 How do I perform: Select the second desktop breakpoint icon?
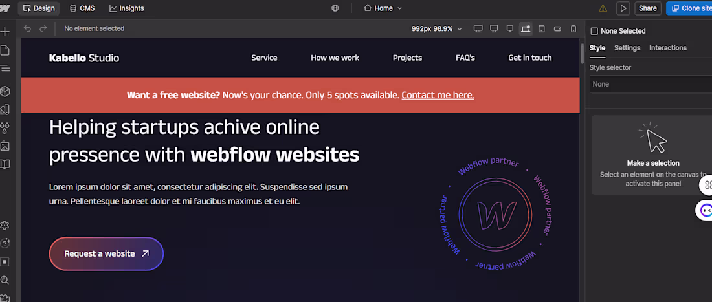pos(494,28)
